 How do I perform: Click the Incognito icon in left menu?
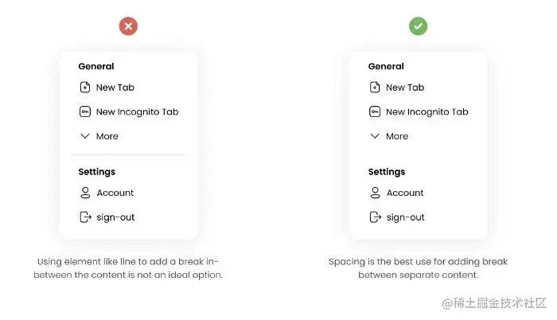pos(85,112)
